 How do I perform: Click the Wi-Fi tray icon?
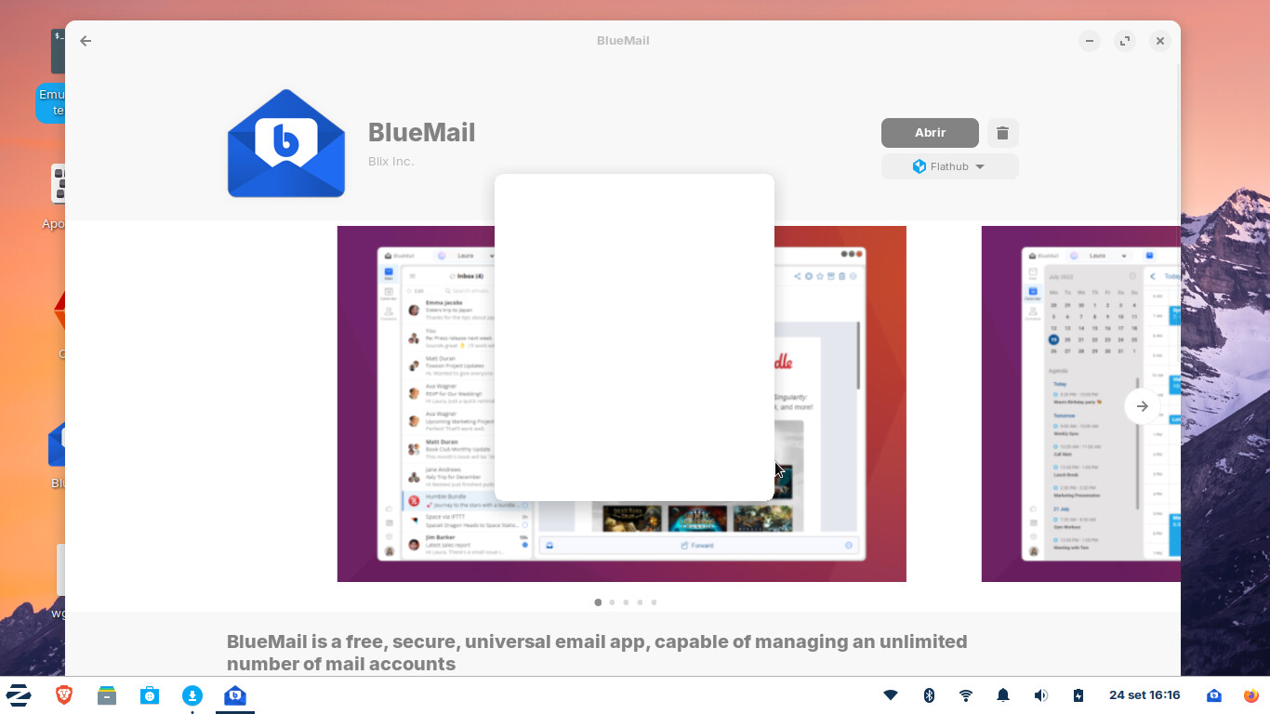(966, 695)
